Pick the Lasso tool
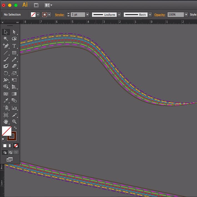The image size is (197, 197). click(14, 39)
